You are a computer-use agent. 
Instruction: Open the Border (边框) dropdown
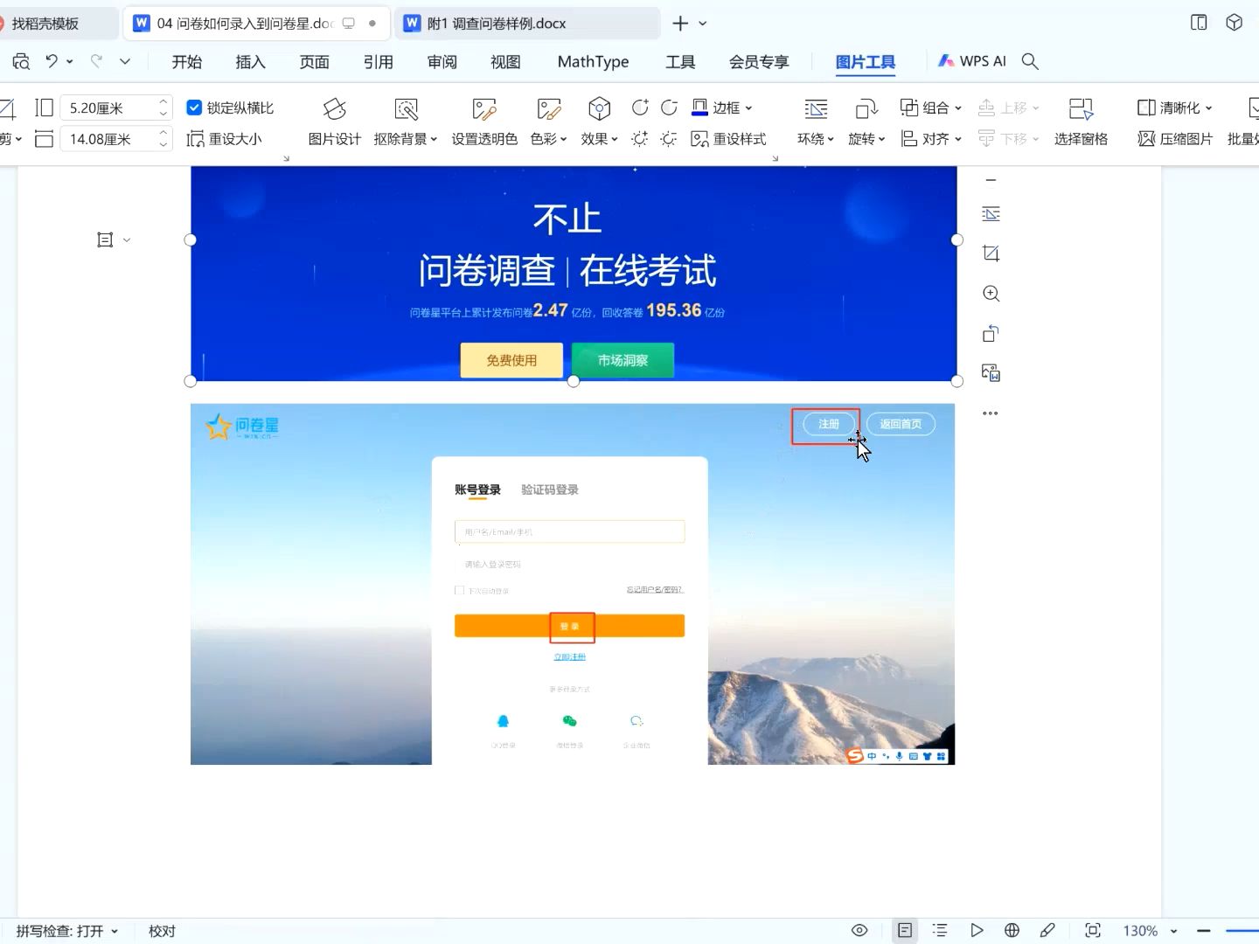[721, 108]
